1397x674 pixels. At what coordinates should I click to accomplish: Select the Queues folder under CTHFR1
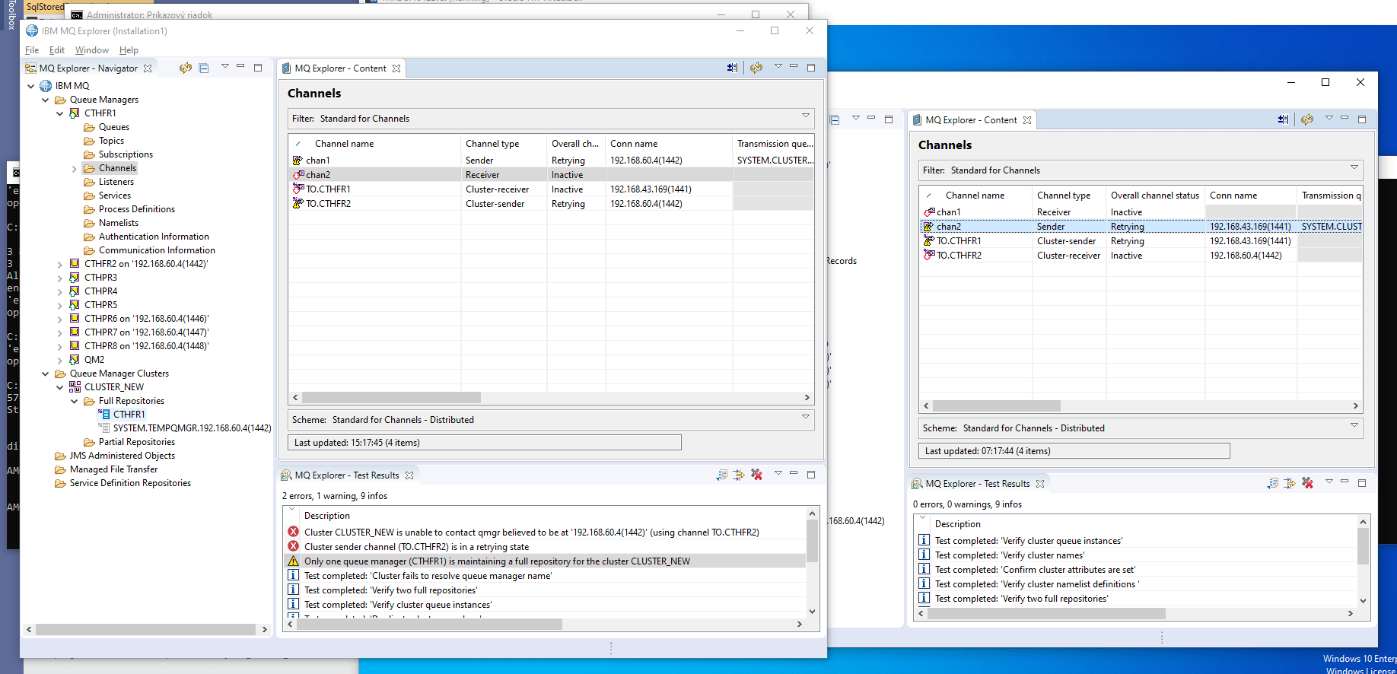click(x=113, y=127)
